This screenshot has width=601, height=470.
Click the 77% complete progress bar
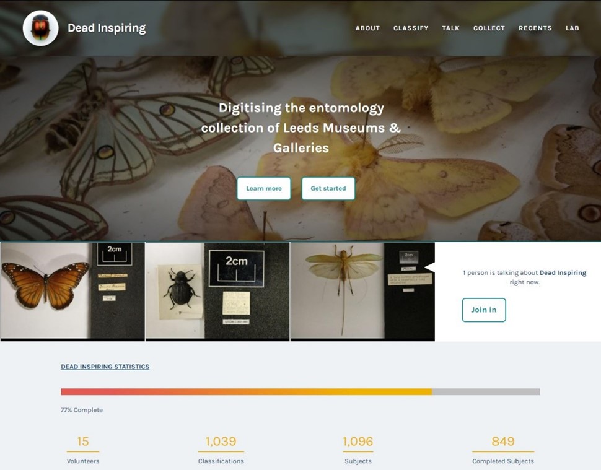click(300, 392)
